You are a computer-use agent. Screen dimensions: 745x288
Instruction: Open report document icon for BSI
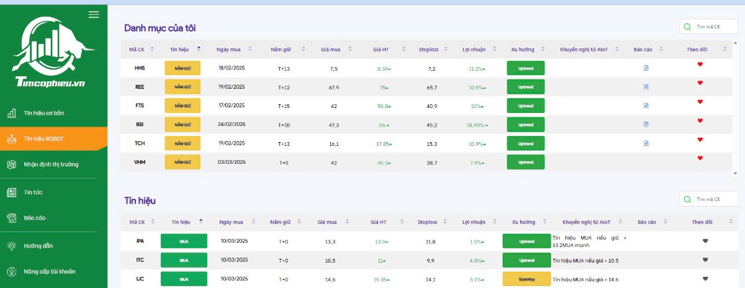click(646, 124)
